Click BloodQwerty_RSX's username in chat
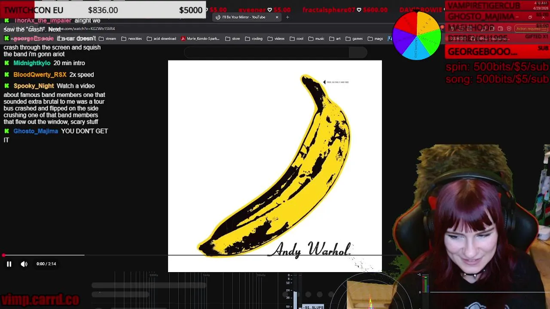Image resolution: width=550 pixels, height=309 pixels. pyautogui.click(x=40, y=75)
